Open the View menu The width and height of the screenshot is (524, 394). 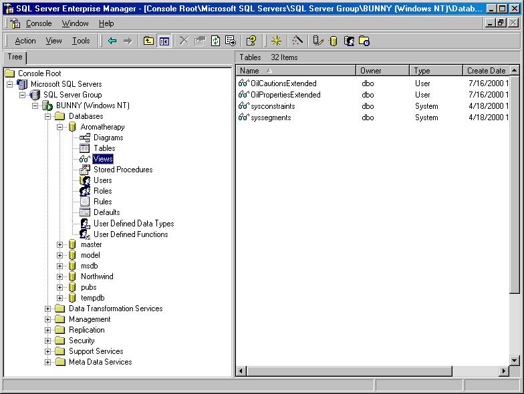point(53,41)
